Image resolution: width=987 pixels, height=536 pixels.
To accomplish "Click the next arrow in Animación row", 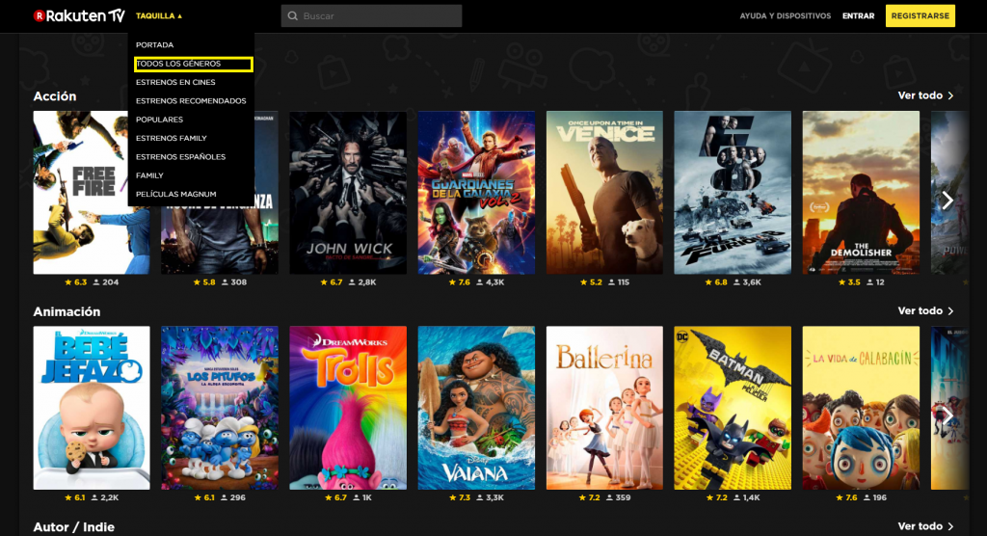I will (947, 415).
